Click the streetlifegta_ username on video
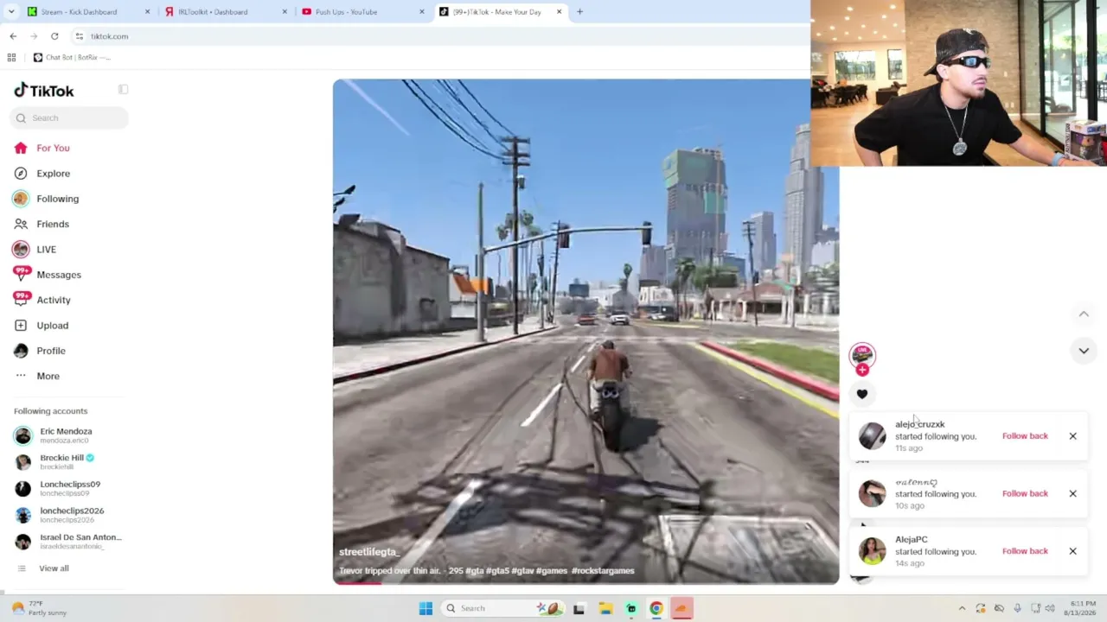Screen dimensions: 1107x622 pos(369,552)
